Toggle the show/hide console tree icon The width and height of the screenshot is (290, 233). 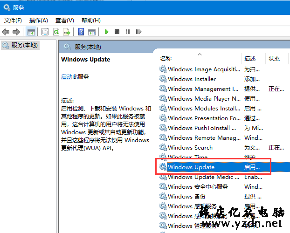tap(31, 32)
